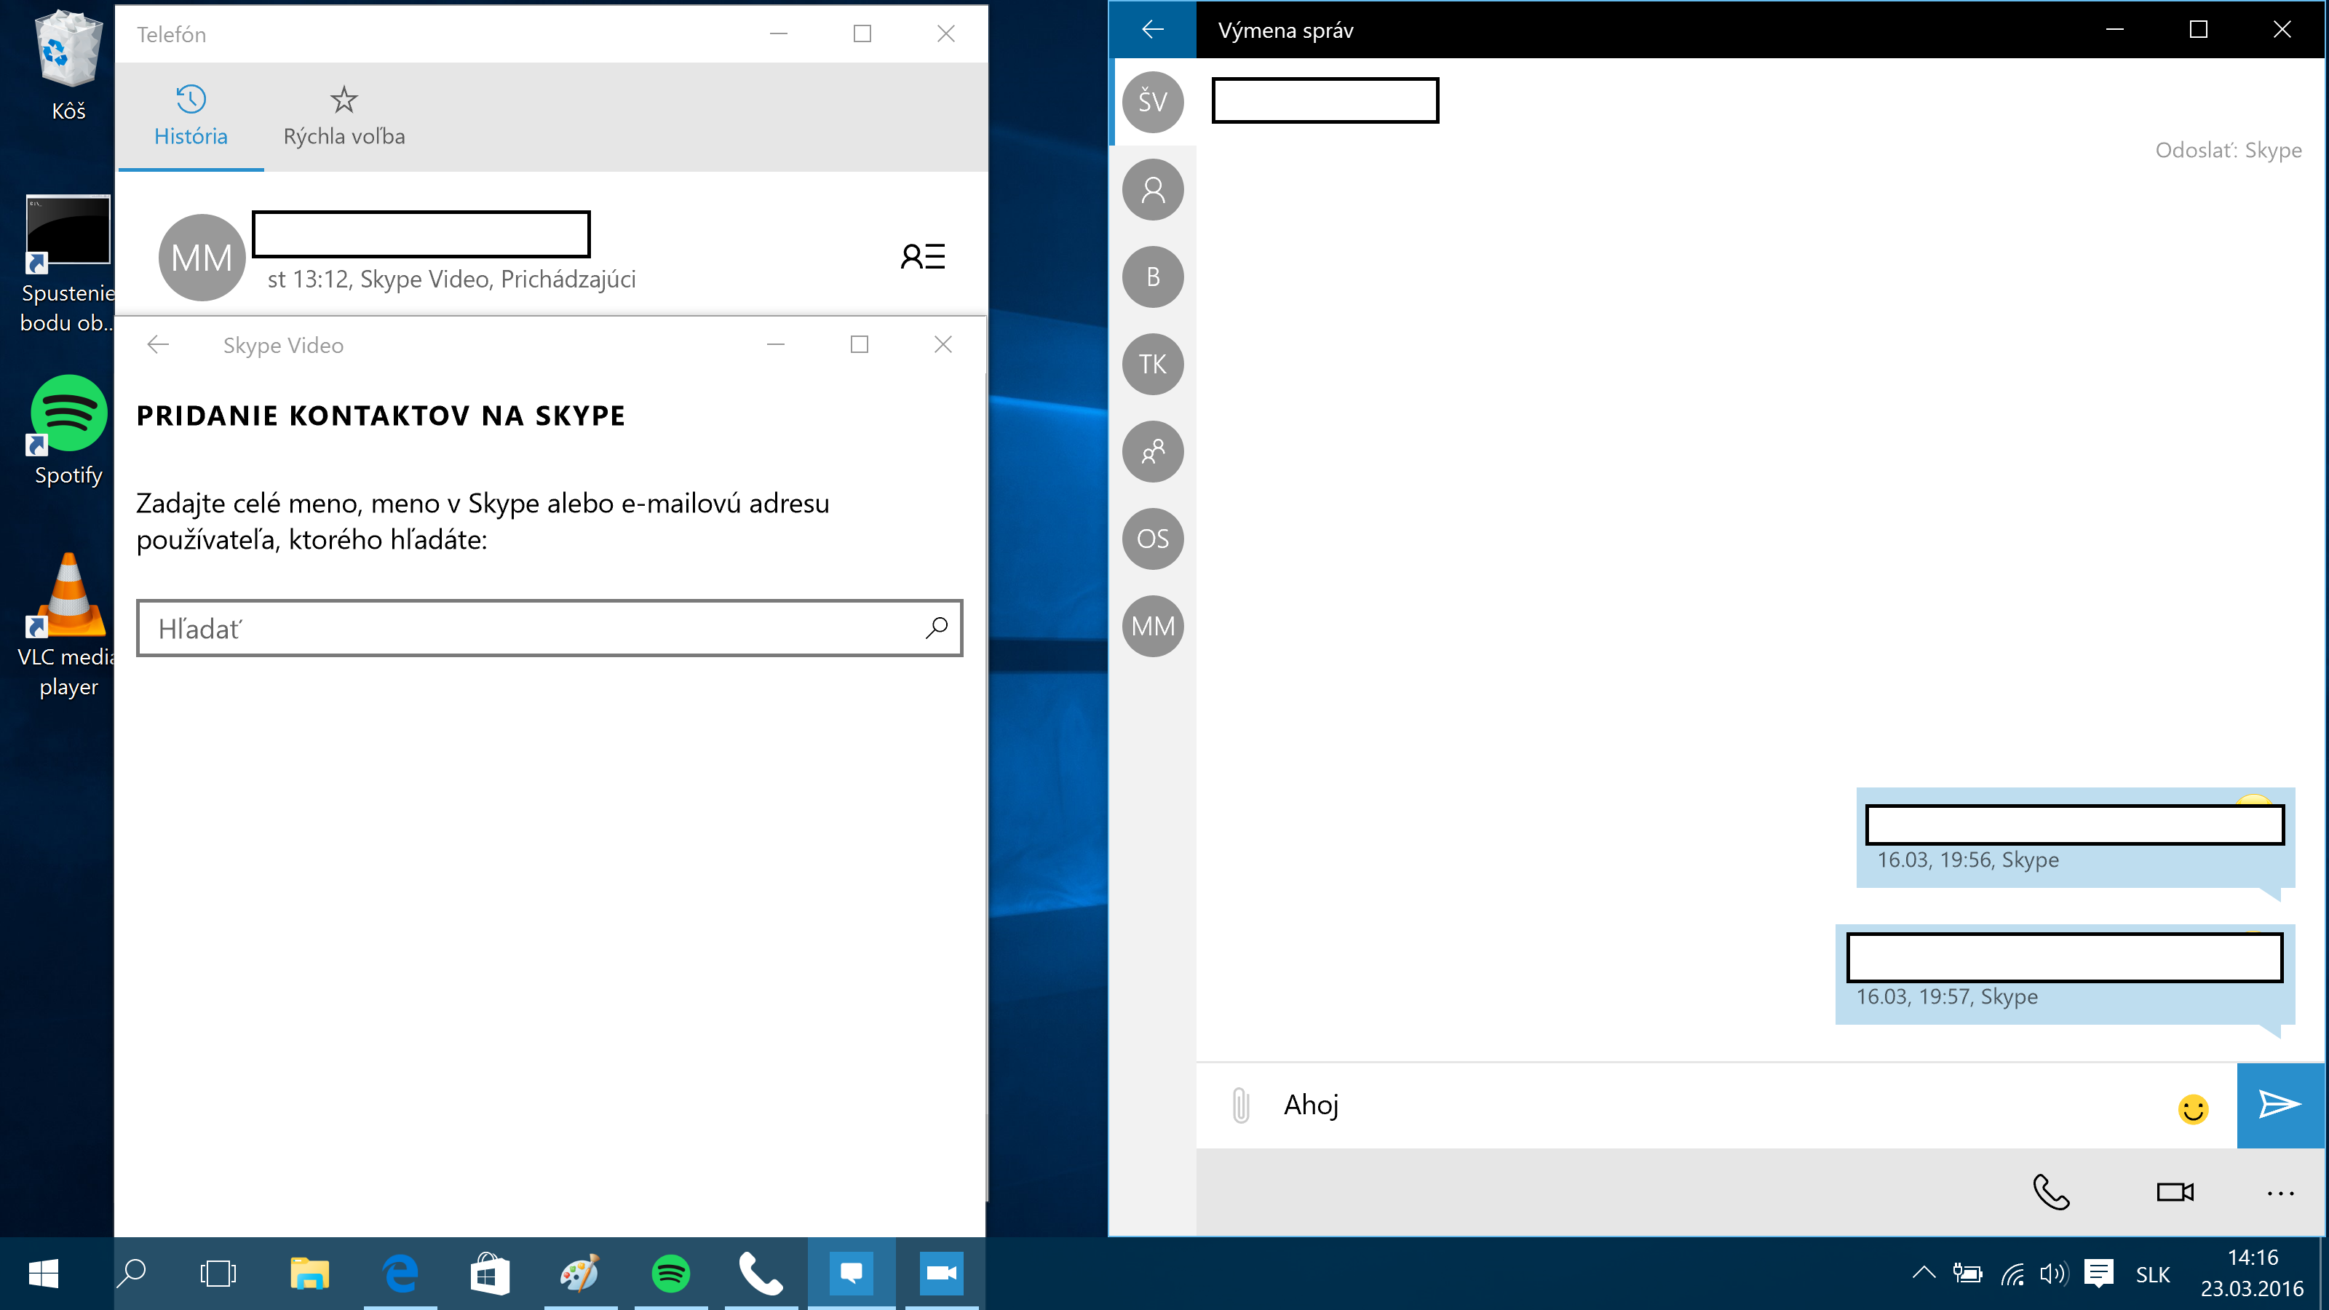Viewport: 2329px width, 1310px height.
Task: Select the Spotify desktop shortcut
Action: pyautogui.click(x=68, y=432)
